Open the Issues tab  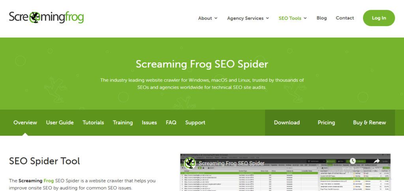tap(149, 123)
